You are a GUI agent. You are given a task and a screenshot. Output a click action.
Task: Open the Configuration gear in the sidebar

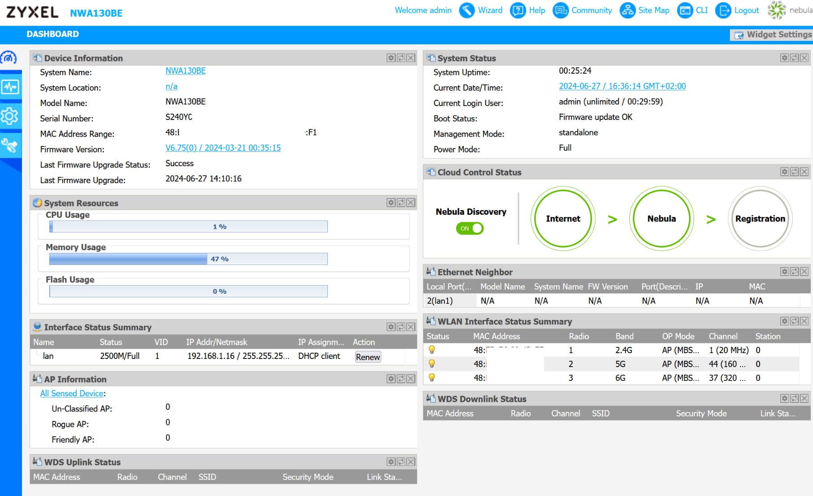tap(9, 116)
